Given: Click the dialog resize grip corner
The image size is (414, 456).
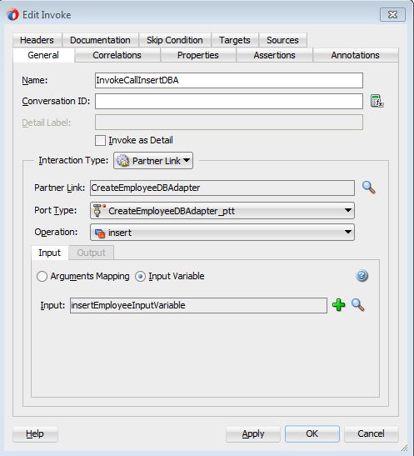Looking at the screenshot, I should click(404, 448).
